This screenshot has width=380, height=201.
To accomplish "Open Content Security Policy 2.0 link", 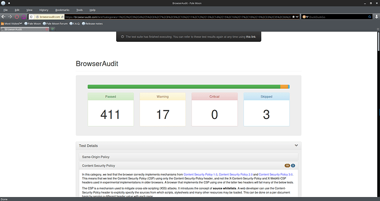I will pyautogui.click(x=236, y=175).
